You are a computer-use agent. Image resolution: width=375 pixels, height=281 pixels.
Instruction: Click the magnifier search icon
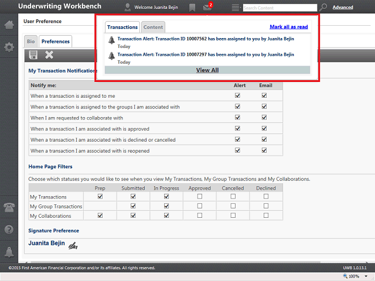323,8
